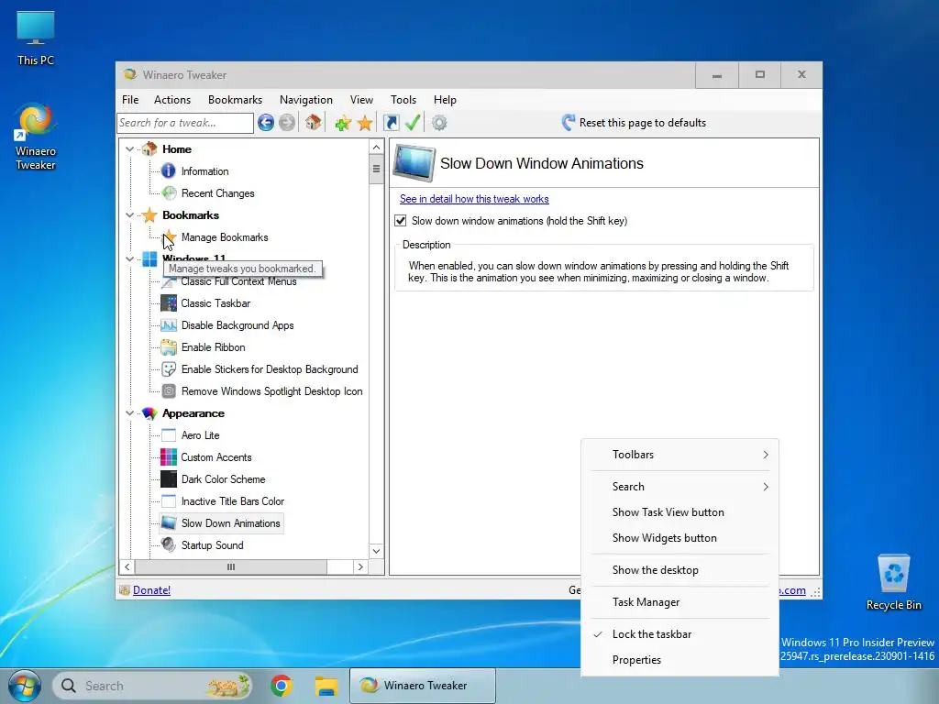Uncheck Slow down window animations checkbox

point(401,221)
